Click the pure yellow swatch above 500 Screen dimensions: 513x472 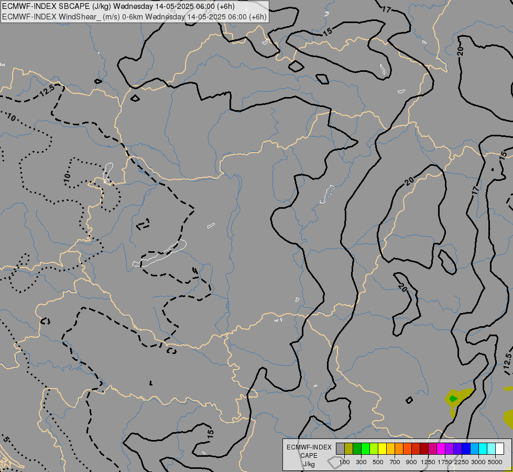point(382,449)
